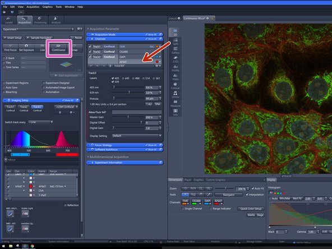Image resolution: width=332 pixels, height=249 pixels.
Task: Open the Histo view icon
Action: (x=176, y=77)
